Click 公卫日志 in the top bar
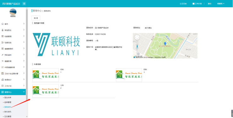 (183, 3)
